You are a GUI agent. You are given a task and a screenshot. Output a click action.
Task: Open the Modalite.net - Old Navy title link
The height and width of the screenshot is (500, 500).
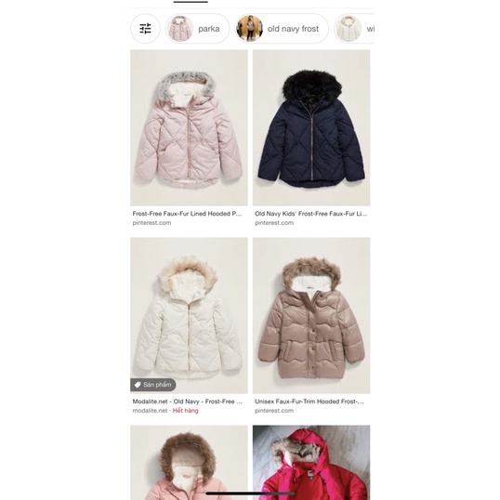pyautogui.click(x=188, y=401)
